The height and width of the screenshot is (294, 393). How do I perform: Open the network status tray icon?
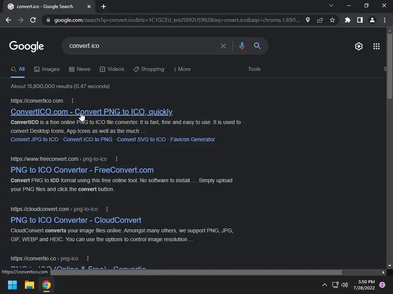[335, 285]
